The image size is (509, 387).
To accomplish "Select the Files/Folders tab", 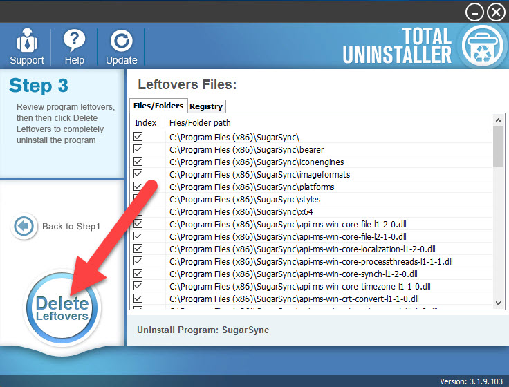I will 158,106.
